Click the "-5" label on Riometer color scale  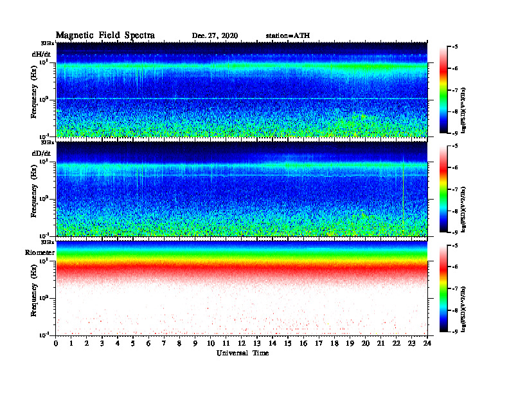(x=455, y=245)
